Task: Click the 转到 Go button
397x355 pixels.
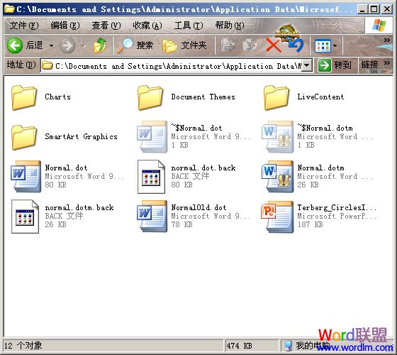Action: pyautogui.click(x=335, y=65)
